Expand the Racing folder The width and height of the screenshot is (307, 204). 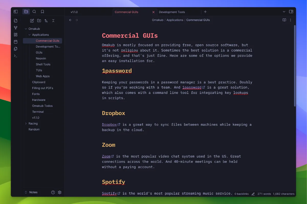(26, 123)
